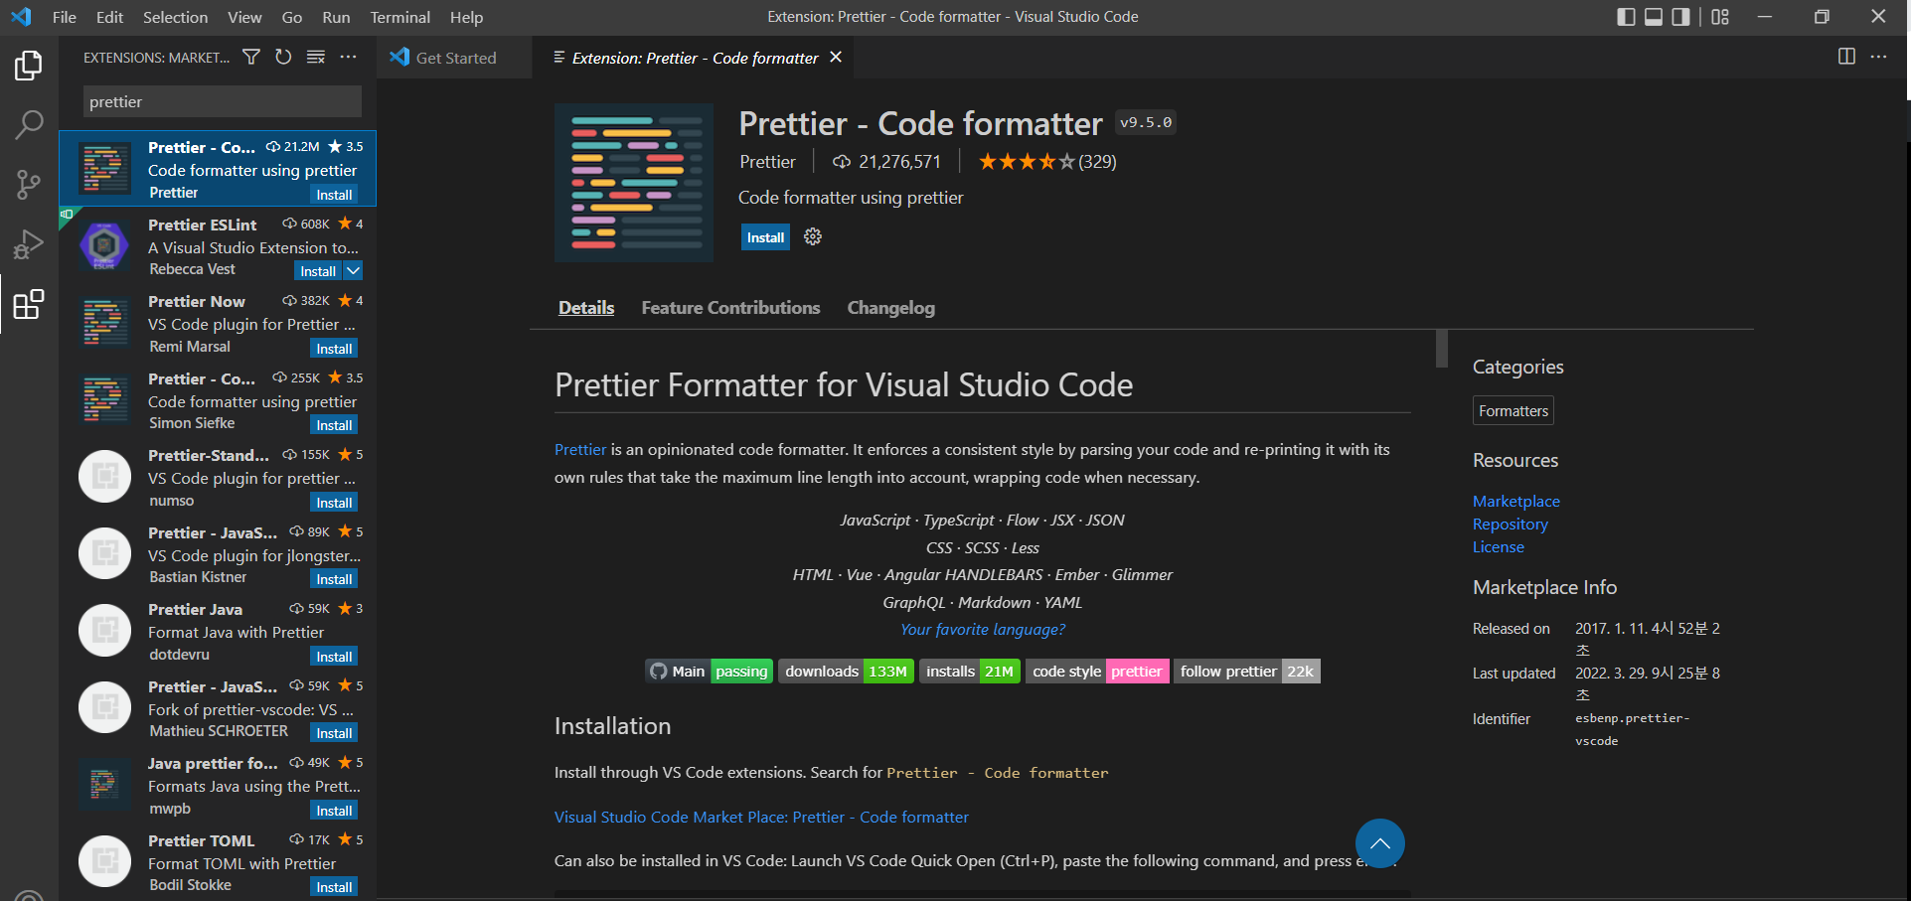Install Prettier Now by Remi Marsal
The width and height of the screenshot is (1911, 901).
[334, 349]
